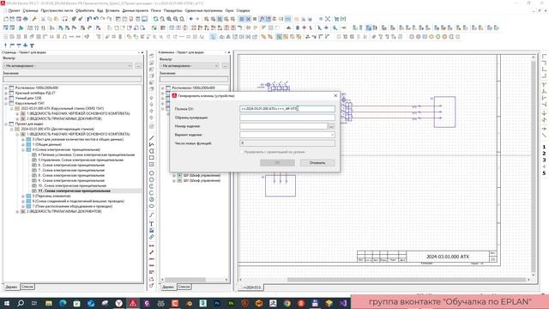Click the filter button beside the Pages filter

138,65
